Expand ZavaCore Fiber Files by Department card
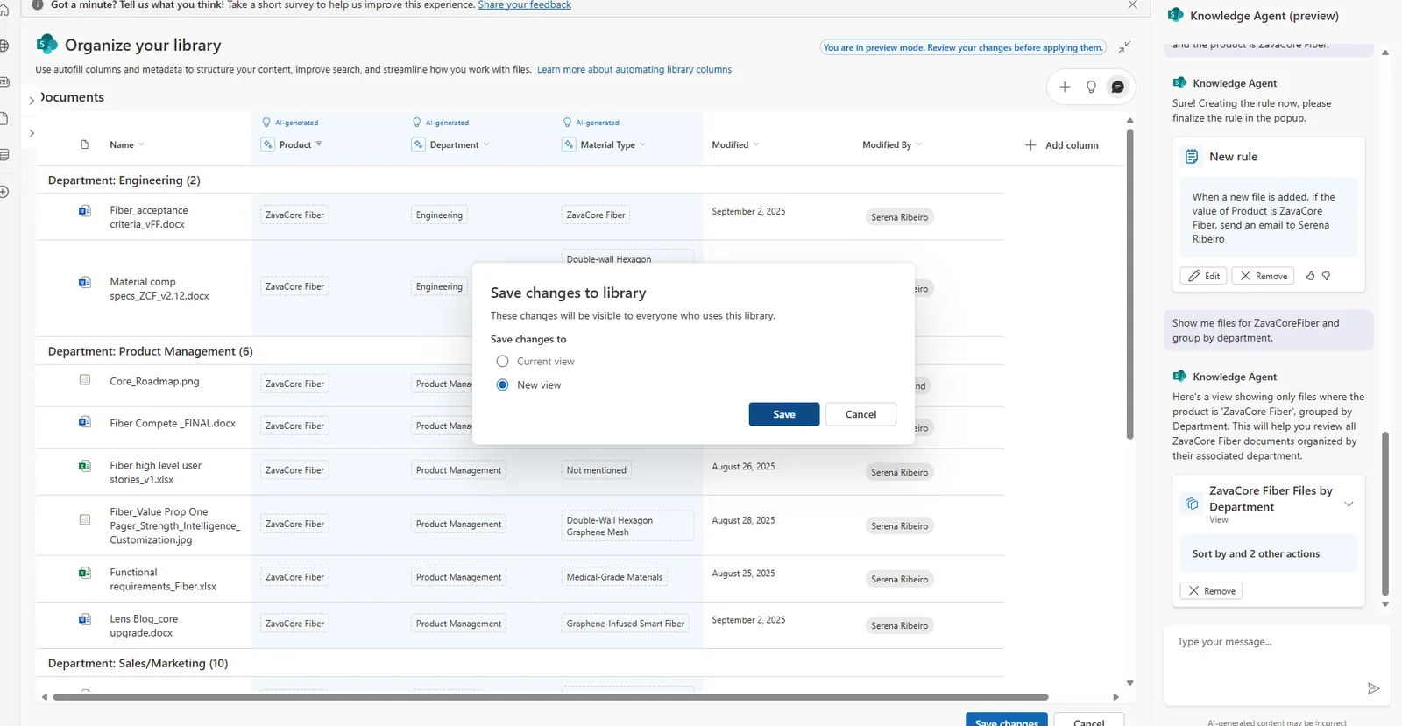The height and width of the screenshot is (726, 1402). tap(1349, 504)
